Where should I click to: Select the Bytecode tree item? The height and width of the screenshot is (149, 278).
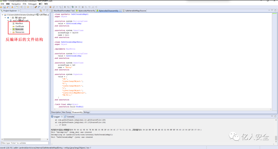[x=19, y=29]
